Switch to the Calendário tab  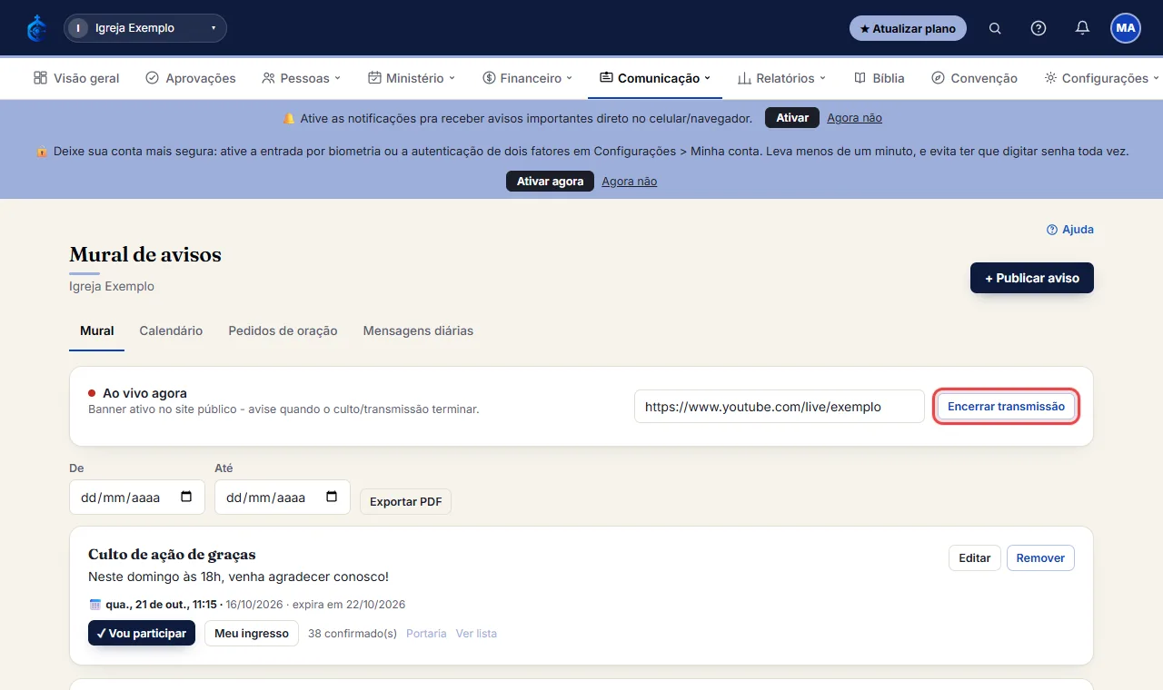(171, 330)
